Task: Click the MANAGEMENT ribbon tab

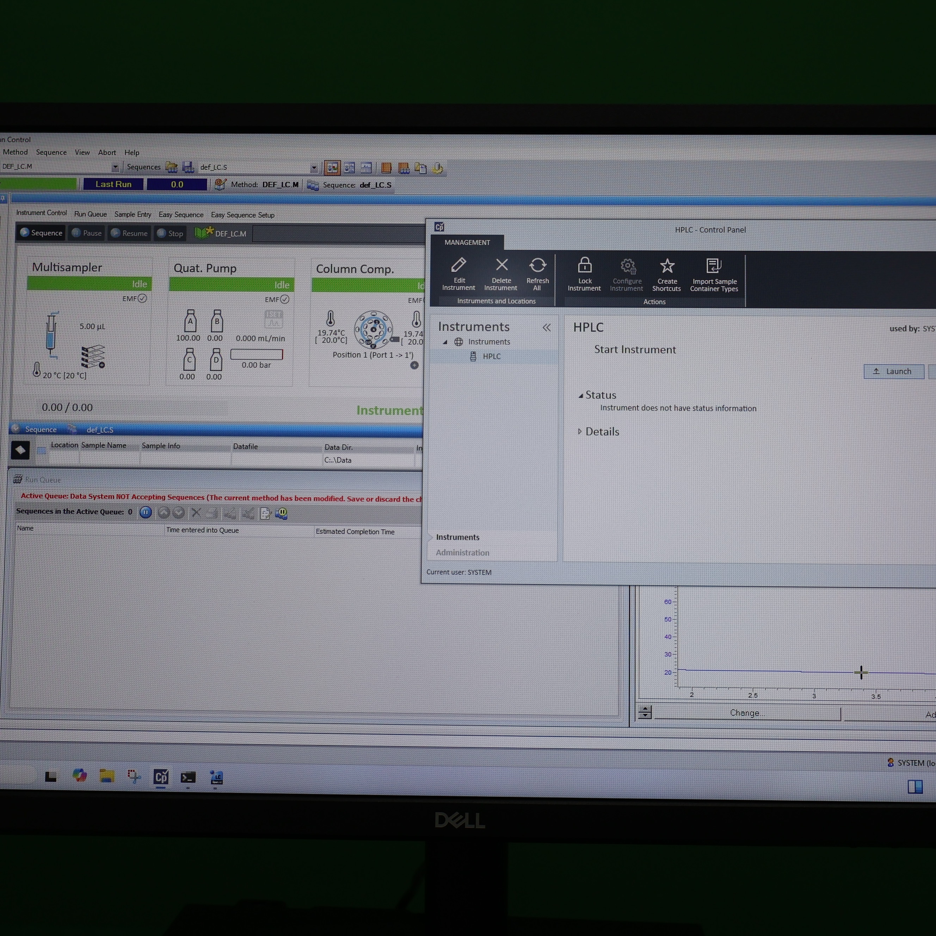Action: [x=467, y=242]
